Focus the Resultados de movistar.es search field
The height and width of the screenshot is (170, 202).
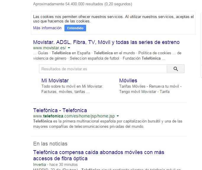[103, 69]
